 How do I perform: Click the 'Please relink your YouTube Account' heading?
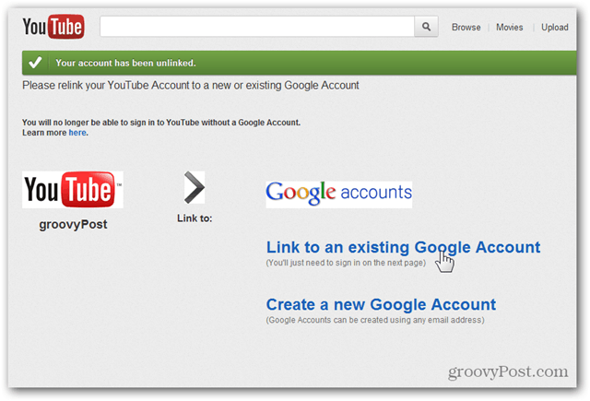191,86
